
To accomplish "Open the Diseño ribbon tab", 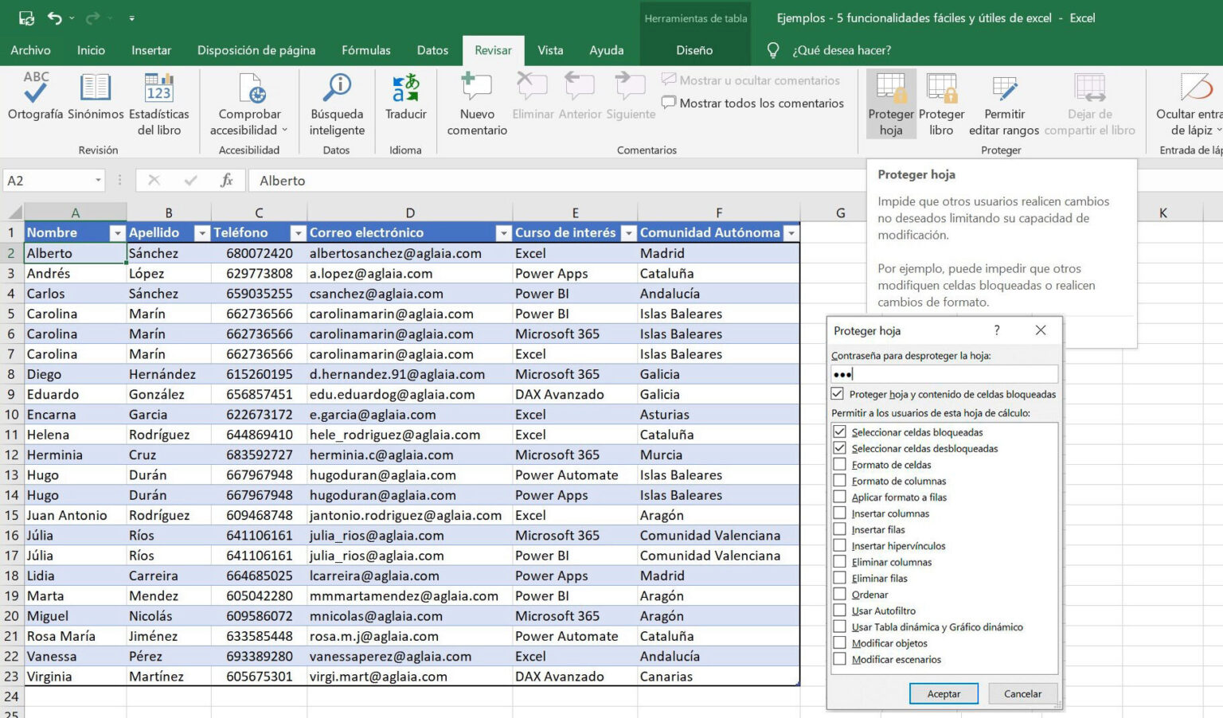I will click(694, 50).
